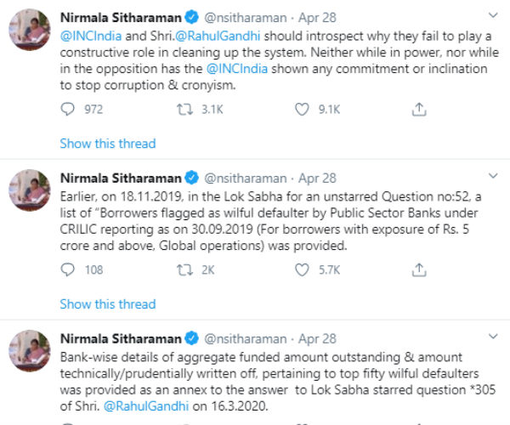Open Nirmala Sitharaman avatar on first tweet
Screen dimensions: 510x425
click(30, 30)
